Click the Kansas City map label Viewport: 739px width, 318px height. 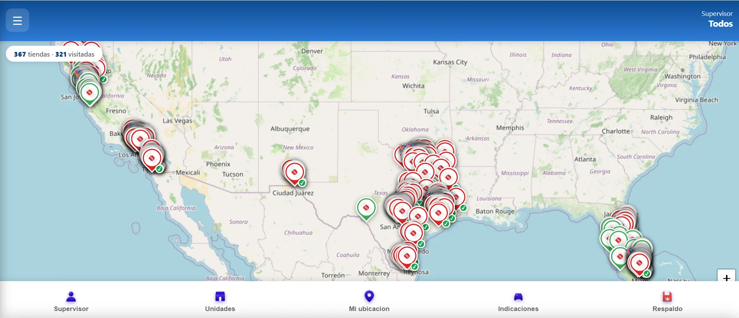450,62
